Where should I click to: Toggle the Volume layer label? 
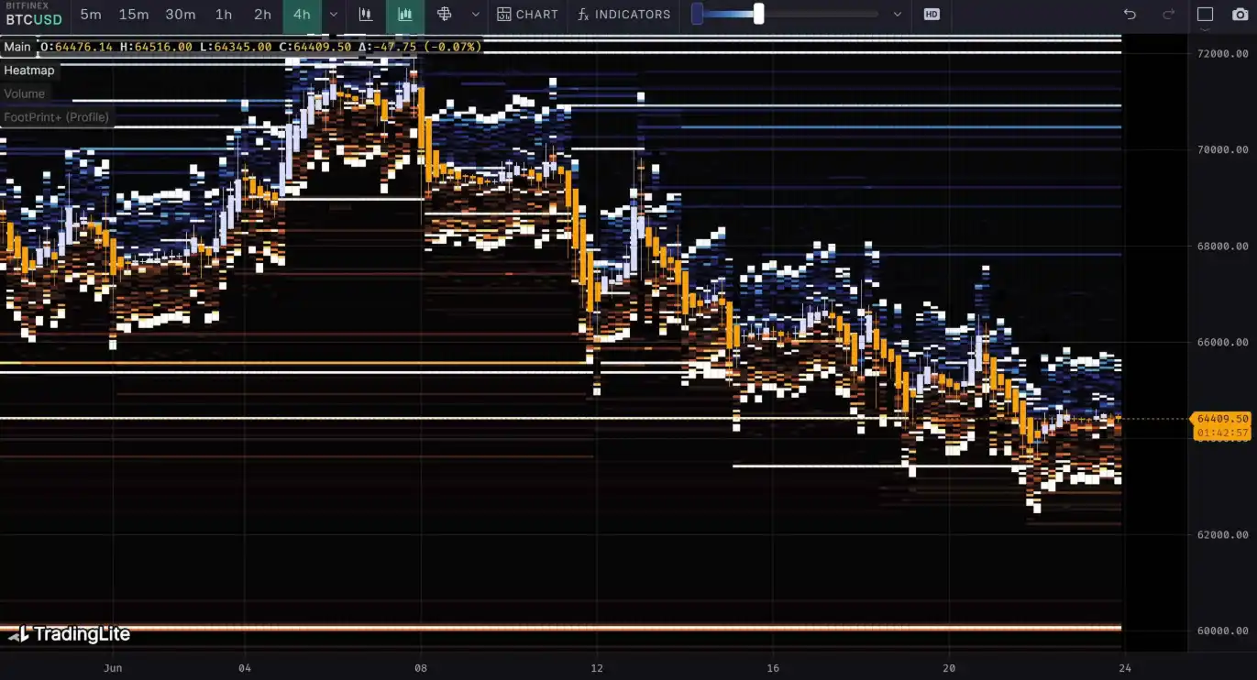click(x=25, y=93)
